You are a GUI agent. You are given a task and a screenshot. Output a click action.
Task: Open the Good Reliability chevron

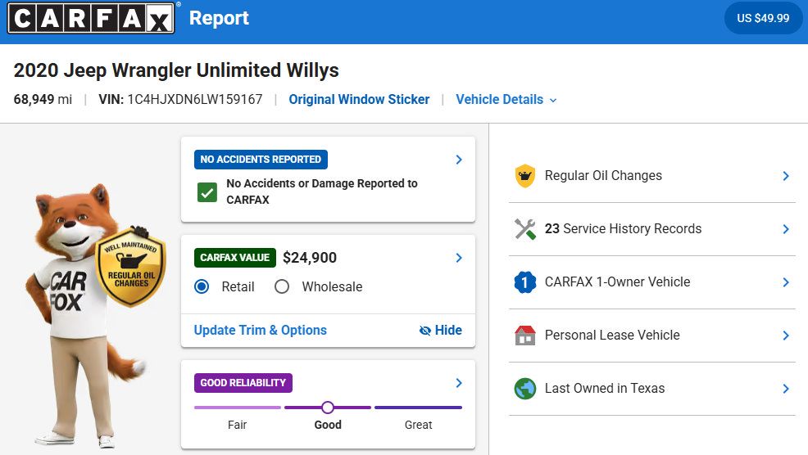pos(459,383)
